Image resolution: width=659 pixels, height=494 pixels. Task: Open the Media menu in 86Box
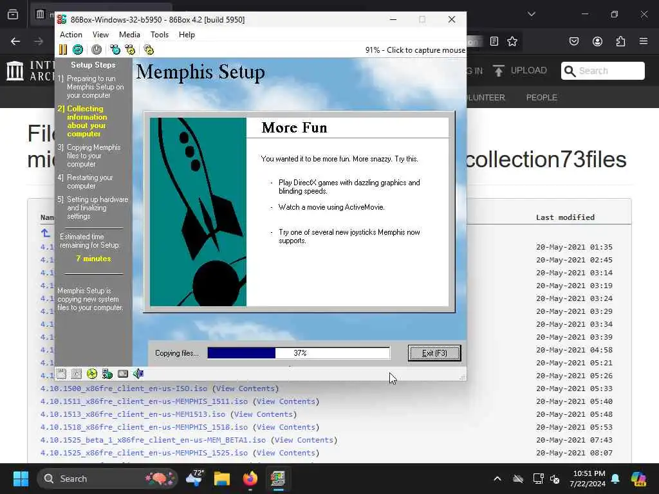click(x=129, y=35)
